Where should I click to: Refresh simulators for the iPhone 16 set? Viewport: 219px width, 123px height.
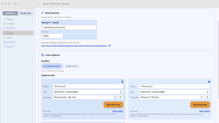pos(207,97)
